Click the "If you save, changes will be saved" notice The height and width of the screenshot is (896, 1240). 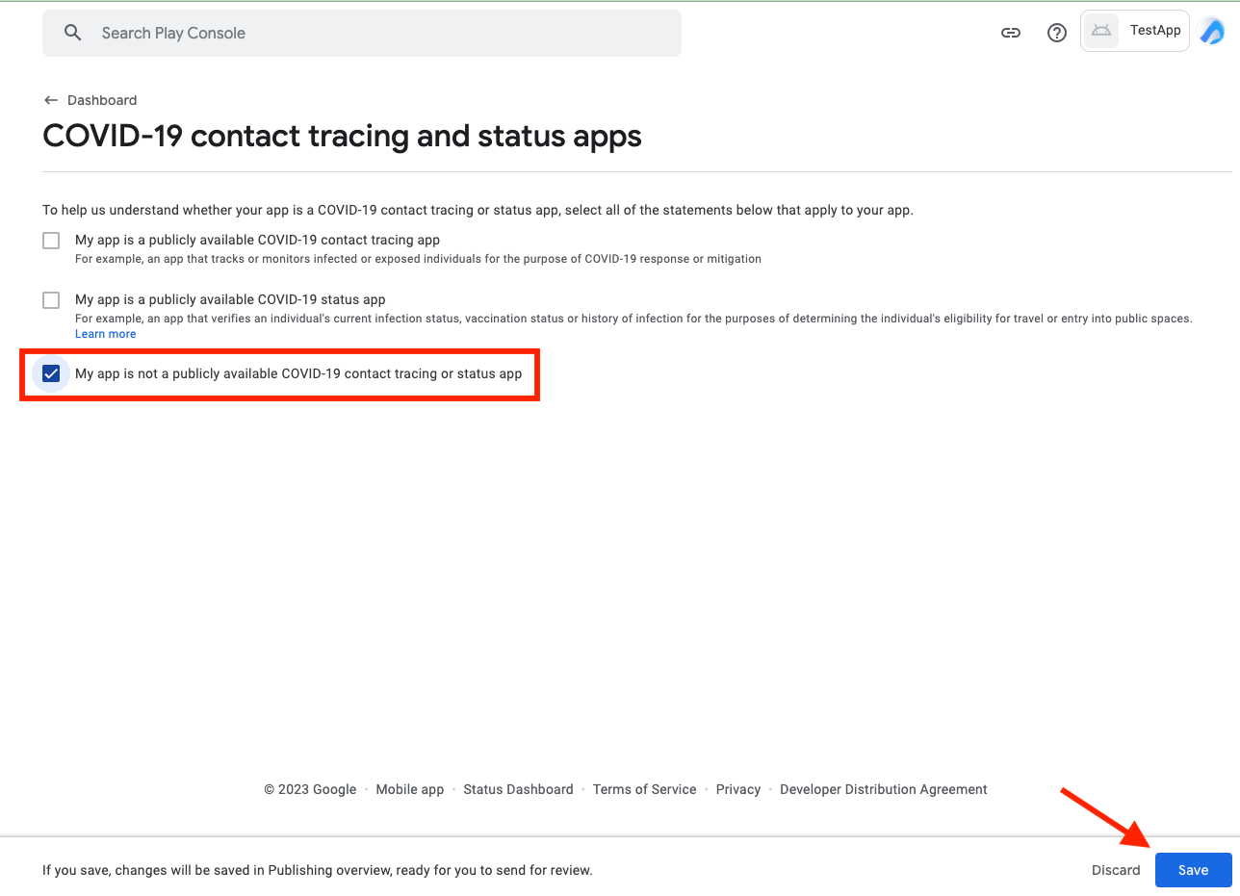pyautogui.click(x=318, y=870)
